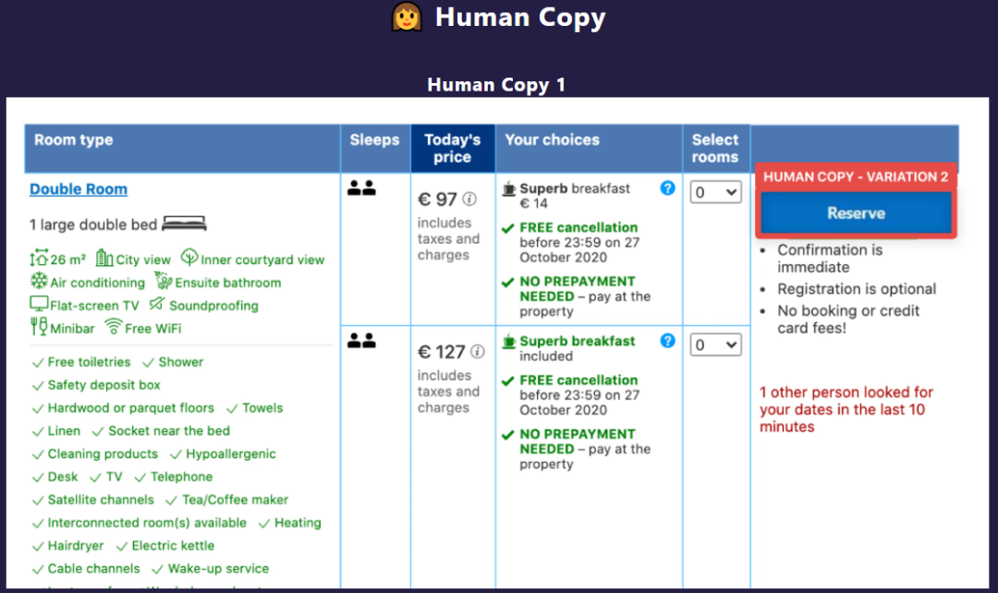The height and width of the screenshot is (593, 998).
Task: Click Registration is optional text
Action: click(x=856, y=289)
